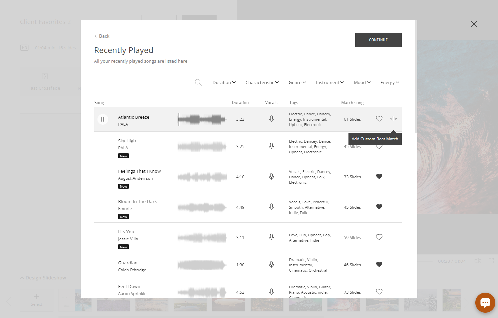The width and height of the screenshot is (498, 318).
Task: Select the It_s You song title
Action: click(126, 232)
